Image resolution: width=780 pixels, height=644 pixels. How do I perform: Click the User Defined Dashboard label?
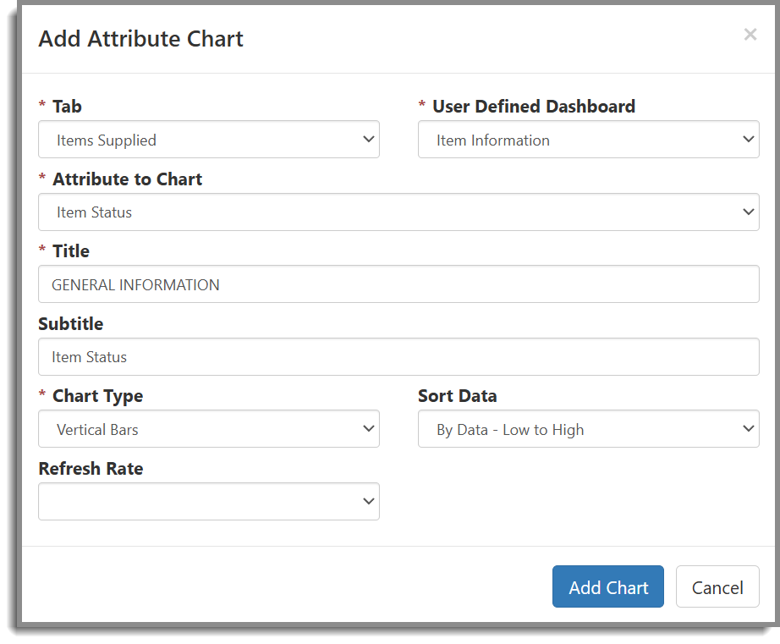[x=534, y=107]
